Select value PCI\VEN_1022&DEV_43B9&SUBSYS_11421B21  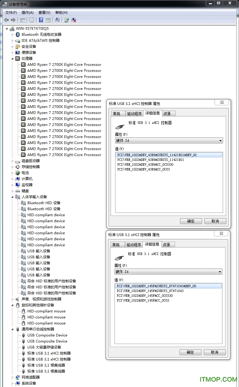[151, 160]
